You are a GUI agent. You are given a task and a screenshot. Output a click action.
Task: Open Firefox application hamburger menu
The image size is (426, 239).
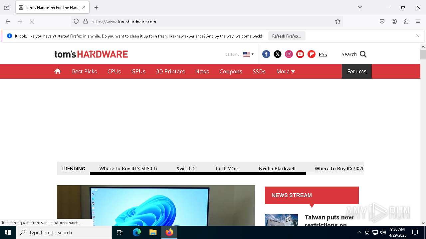coord(418,22)
